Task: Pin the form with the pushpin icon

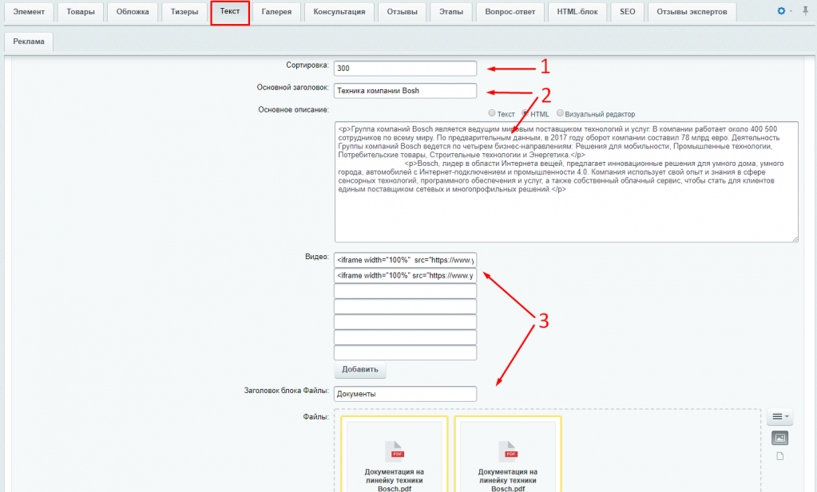Action: 806,11
